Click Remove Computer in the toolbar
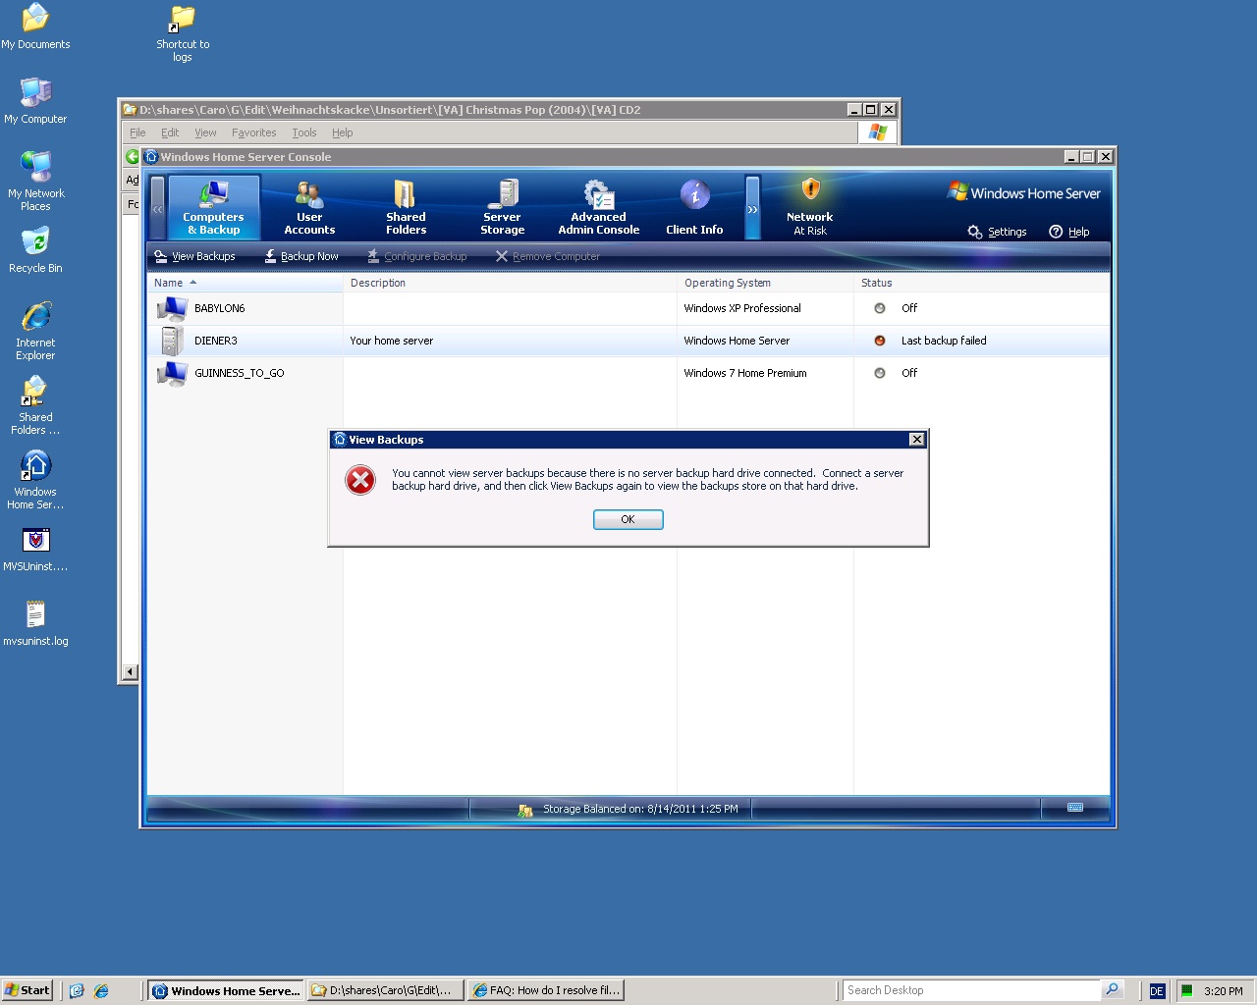Image resolution: width=1257 pixels, height=1005 pixels. point(547,256)
